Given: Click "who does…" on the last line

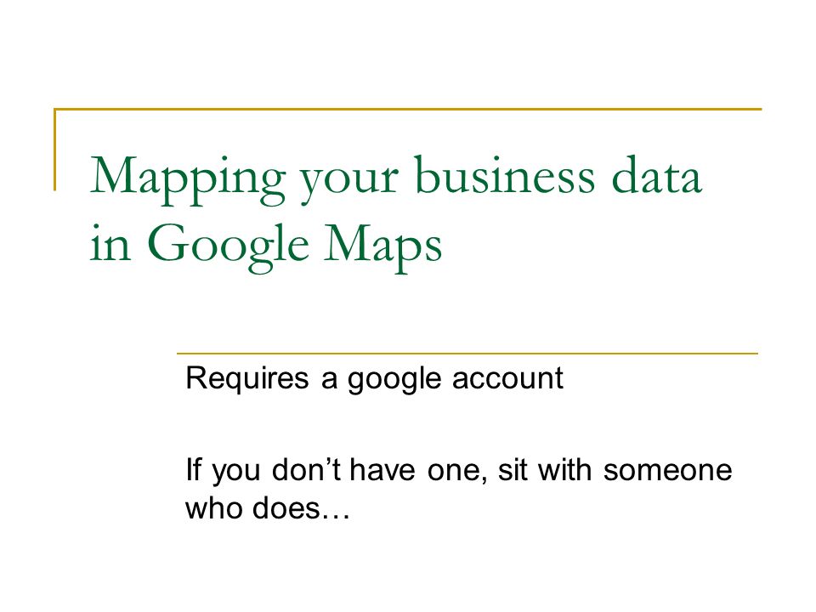Looking at the screenshot, I should [x=268, y=508].
